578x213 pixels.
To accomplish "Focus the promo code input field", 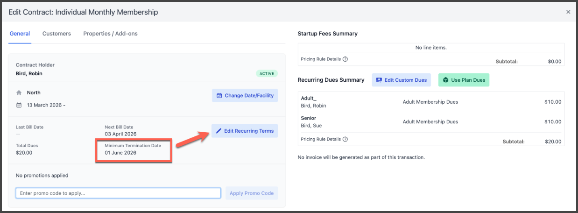I will [118, 193].
